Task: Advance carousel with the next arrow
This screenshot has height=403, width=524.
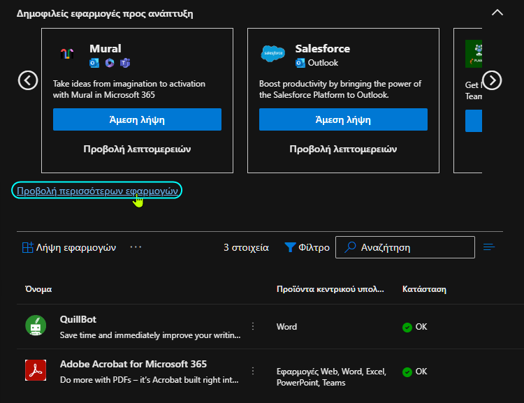Action: pyautogui.click(x=492, y=80)
